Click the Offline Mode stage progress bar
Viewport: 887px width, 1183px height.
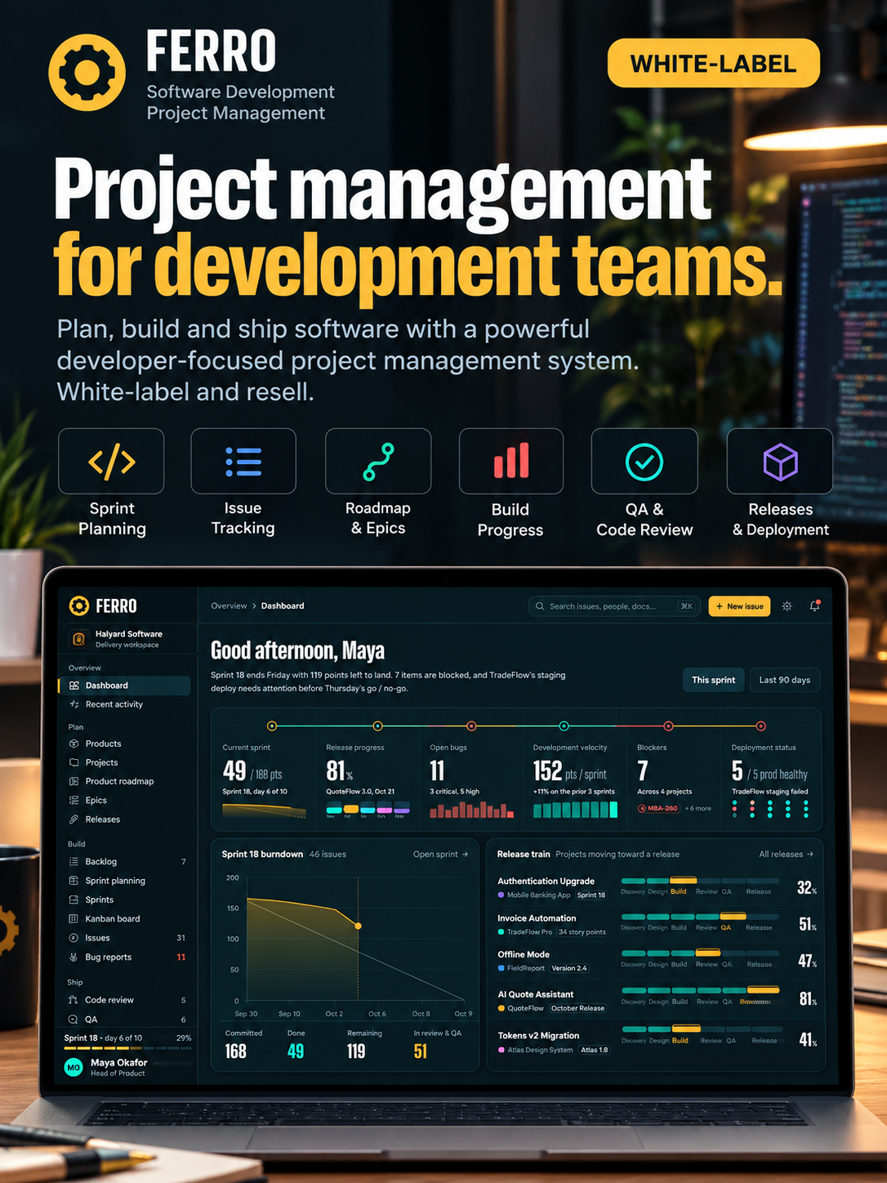[x=702, y=953]
